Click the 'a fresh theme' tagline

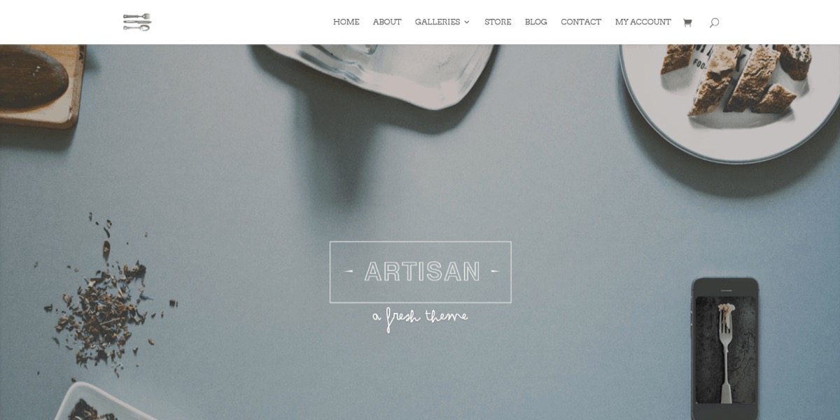pyautogui.click(x=420, y=318)
